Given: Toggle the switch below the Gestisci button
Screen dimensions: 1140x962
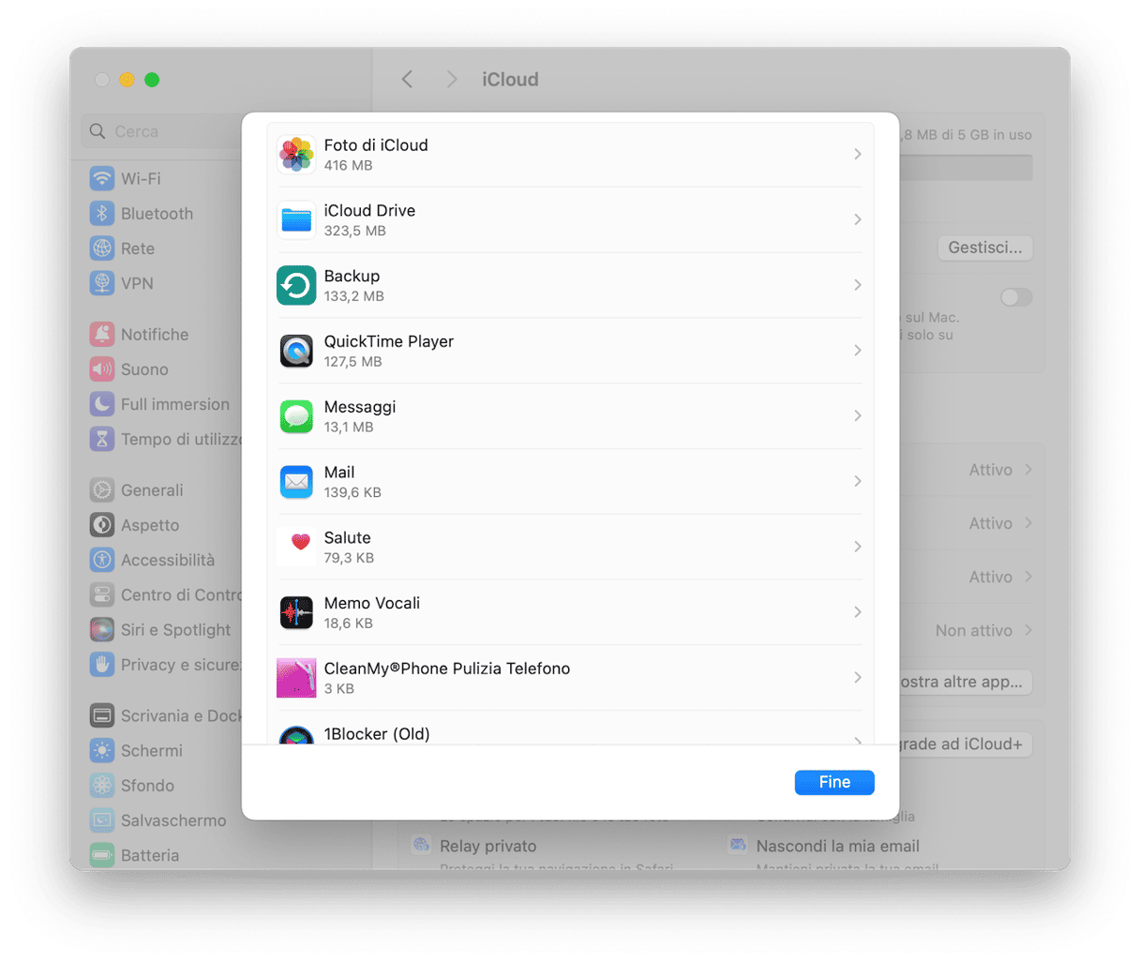Looking at the screenshot, I should point(1016,297).
